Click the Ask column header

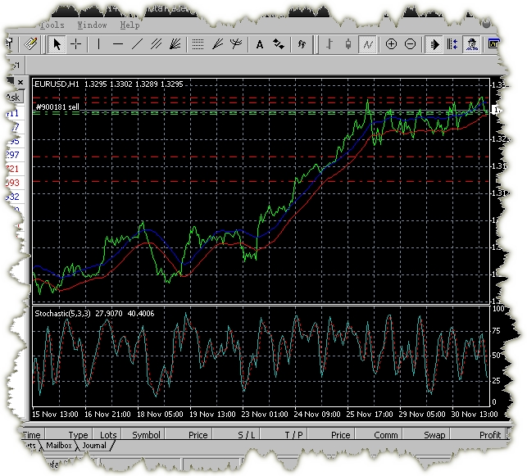(14, 97)
